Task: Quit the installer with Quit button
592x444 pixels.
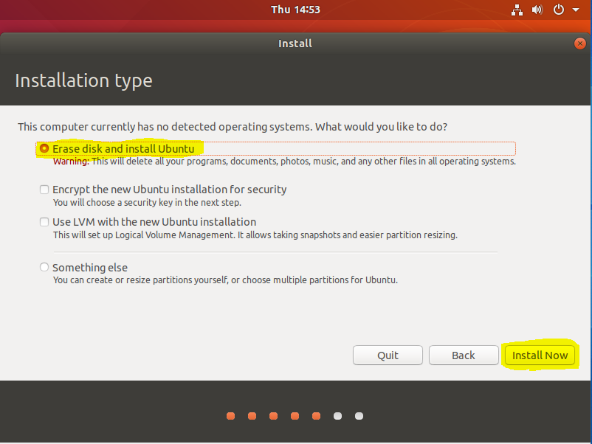Action: coord(388,355)
